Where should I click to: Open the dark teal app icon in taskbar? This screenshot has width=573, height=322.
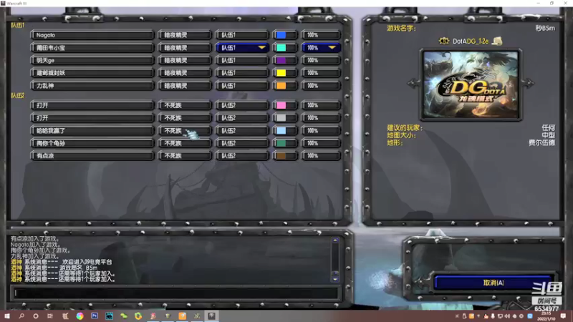[x=109, y=316]
